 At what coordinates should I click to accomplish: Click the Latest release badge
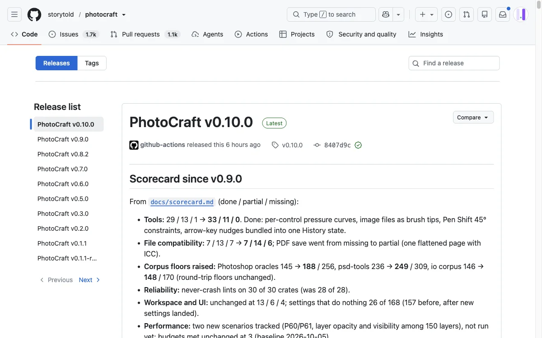tap(274, 123)
